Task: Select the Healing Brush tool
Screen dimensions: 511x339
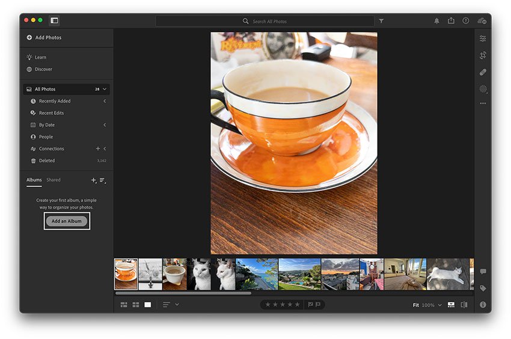Action: [x=483, y=72]
